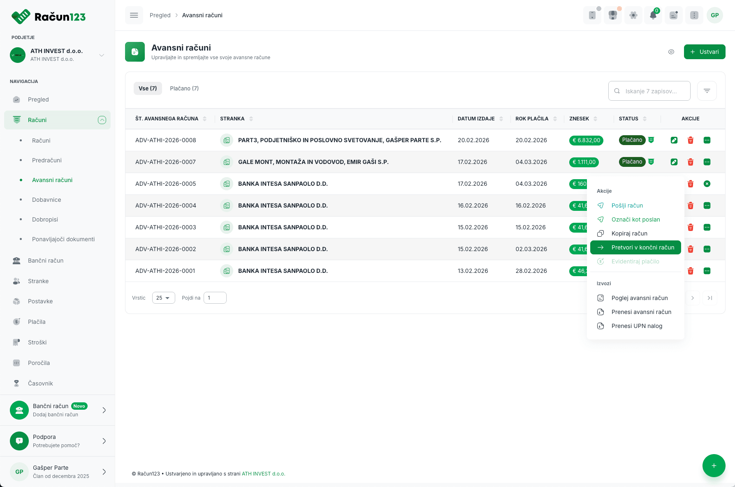
Task: Open the rows-per-page dropdown showing 25
Action: 164,298
